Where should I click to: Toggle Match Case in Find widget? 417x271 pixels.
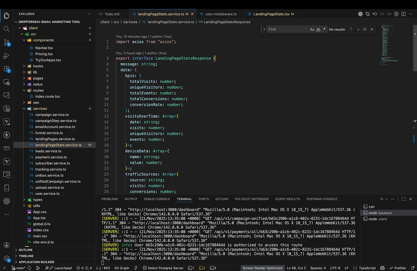[312, 29]
